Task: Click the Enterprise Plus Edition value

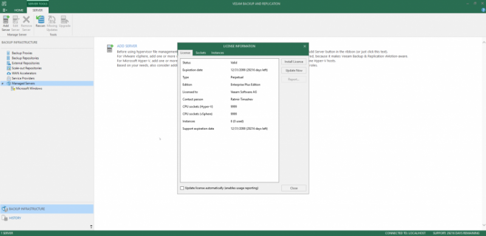Action: [245, 84]
